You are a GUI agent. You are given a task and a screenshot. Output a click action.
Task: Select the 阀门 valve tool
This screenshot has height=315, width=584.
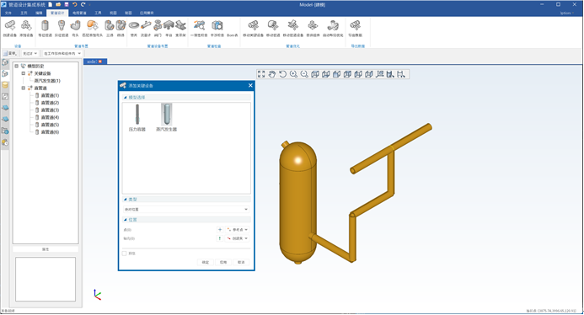158,29
